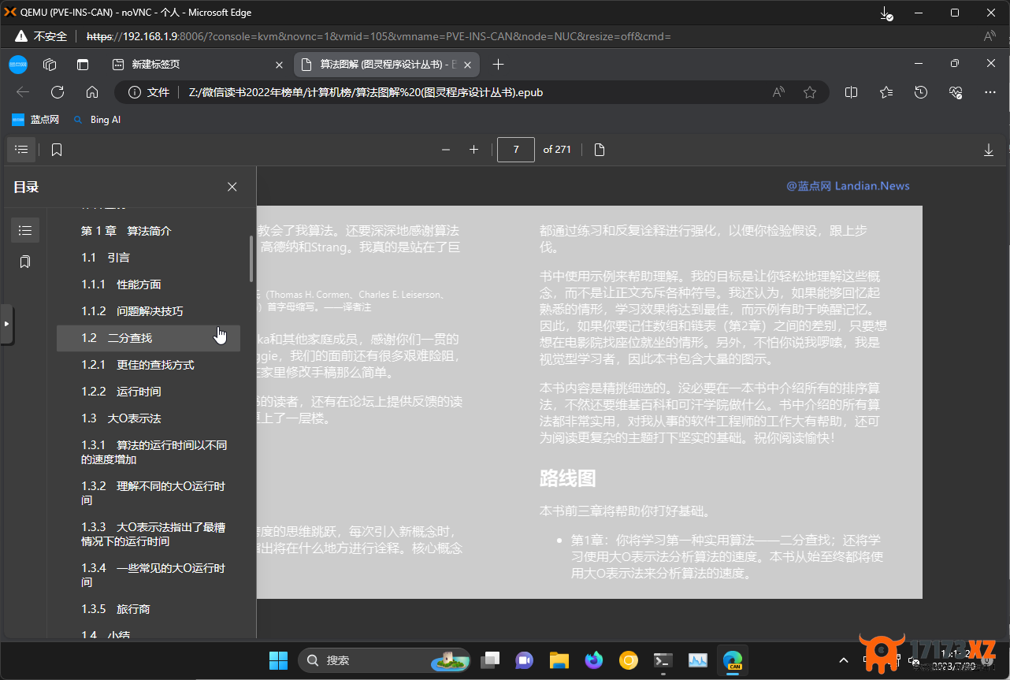Open the browser home page
1010x680 pixels.
(x=92, y=92)
